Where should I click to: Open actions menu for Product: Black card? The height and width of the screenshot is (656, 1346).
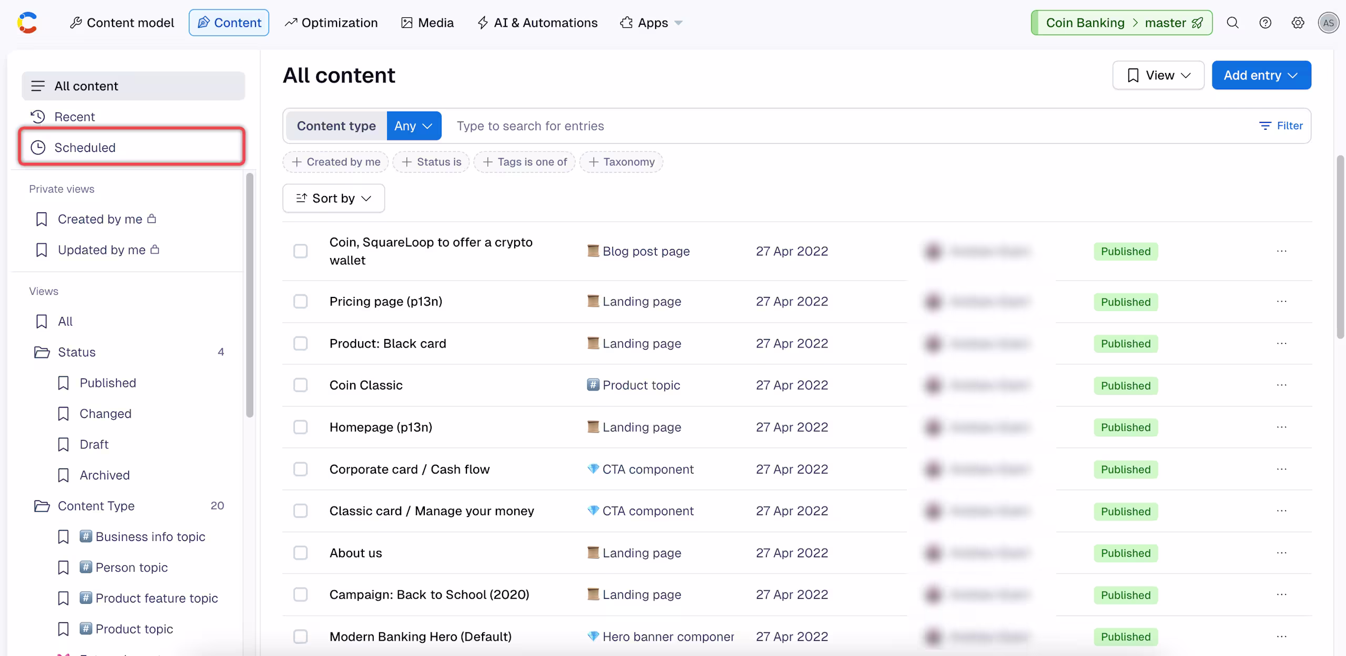tap(1281, 343)
